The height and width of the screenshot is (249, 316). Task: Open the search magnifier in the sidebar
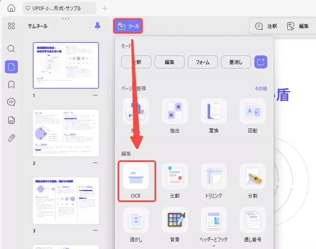11,49
